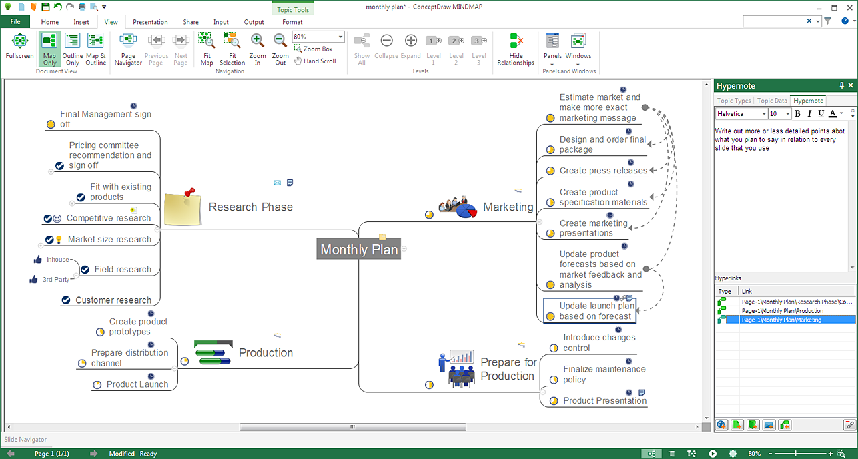Click Fit Map in Navigation

207,49
